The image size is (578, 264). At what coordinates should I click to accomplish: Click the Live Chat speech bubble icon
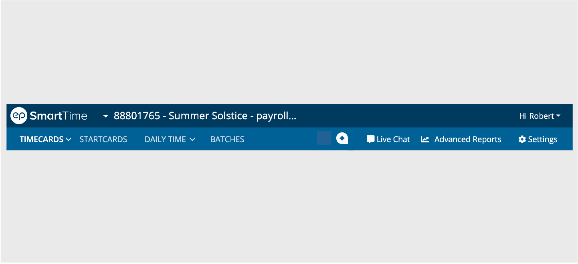(370, 139)
